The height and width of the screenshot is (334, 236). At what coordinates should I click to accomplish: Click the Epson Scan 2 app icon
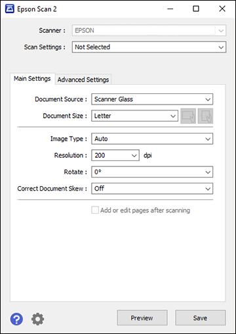pos(9,9)
